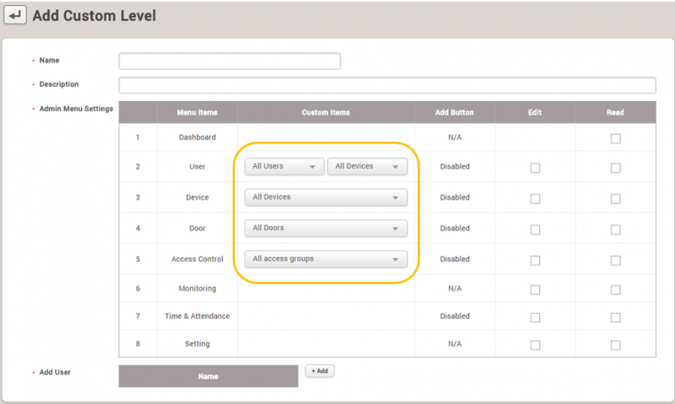Click the Name input field

coord(229,61)
